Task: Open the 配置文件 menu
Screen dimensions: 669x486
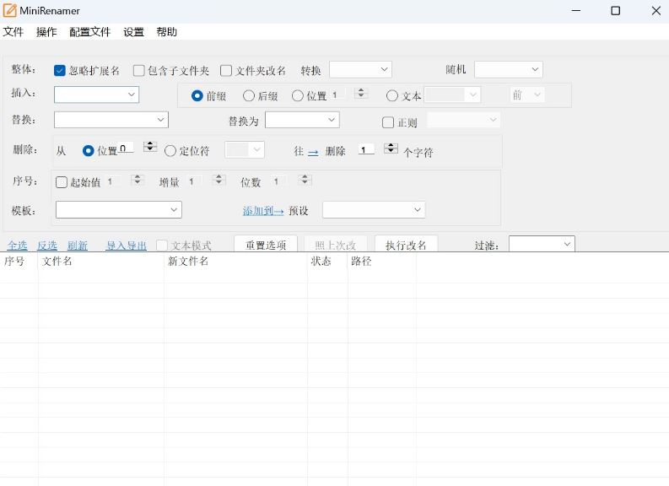Action: click(89, 32)
